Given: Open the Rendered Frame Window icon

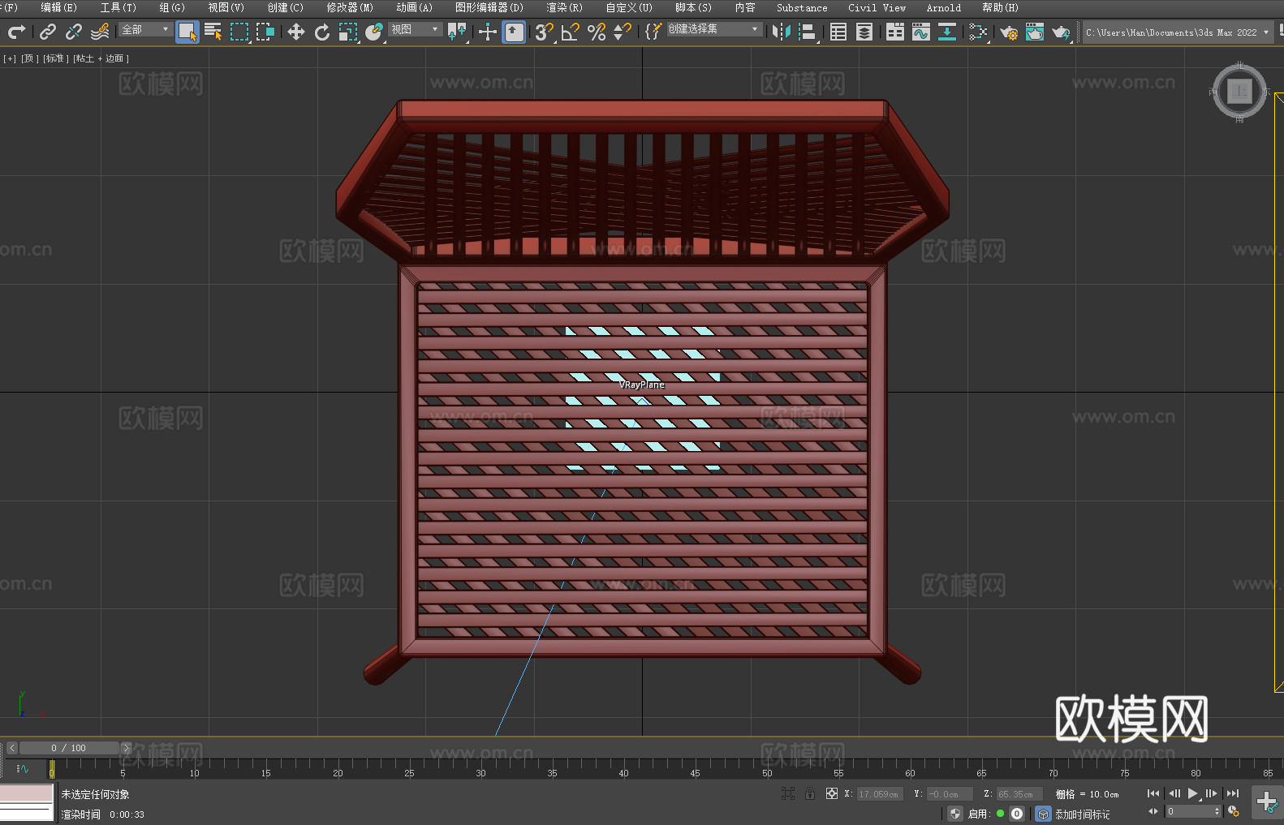Looking at the screenshot, I should (x=1035, y=32).
